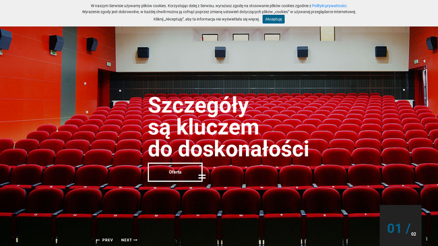The image size is (438, 246).
Task: Click the headline word Szczegóły
Action: [198, 106]
